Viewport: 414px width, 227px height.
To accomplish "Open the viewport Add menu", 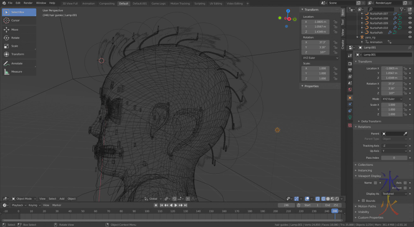I will tap(62, 199).
